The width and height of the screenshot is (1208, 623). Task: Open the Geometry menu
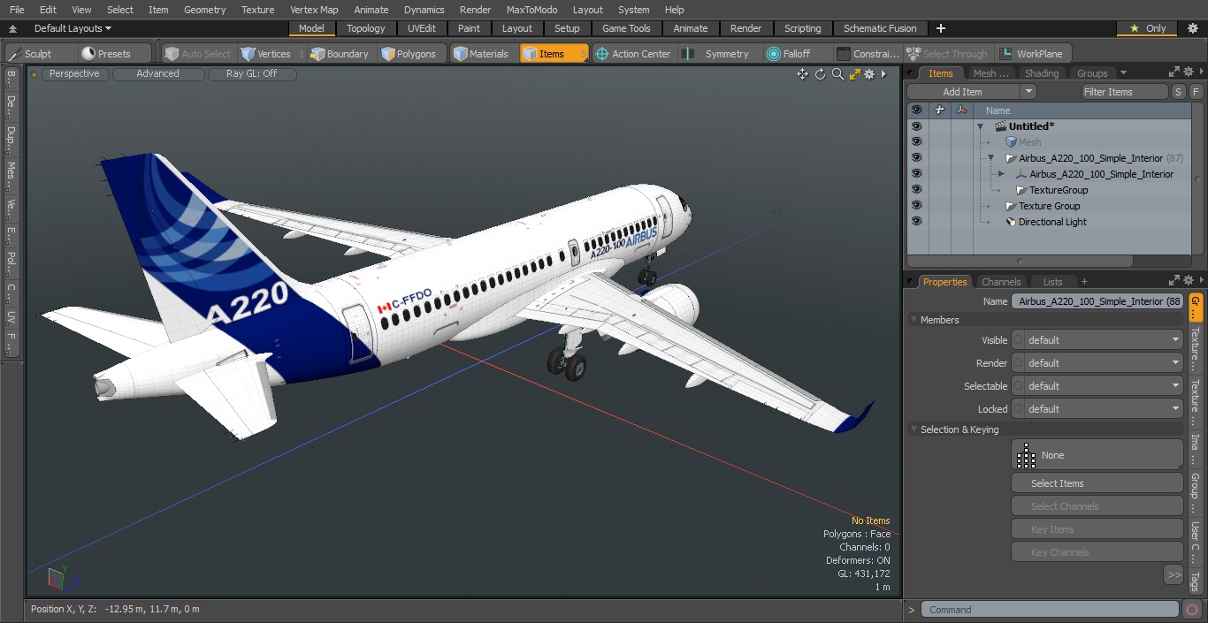pos(204,10)
